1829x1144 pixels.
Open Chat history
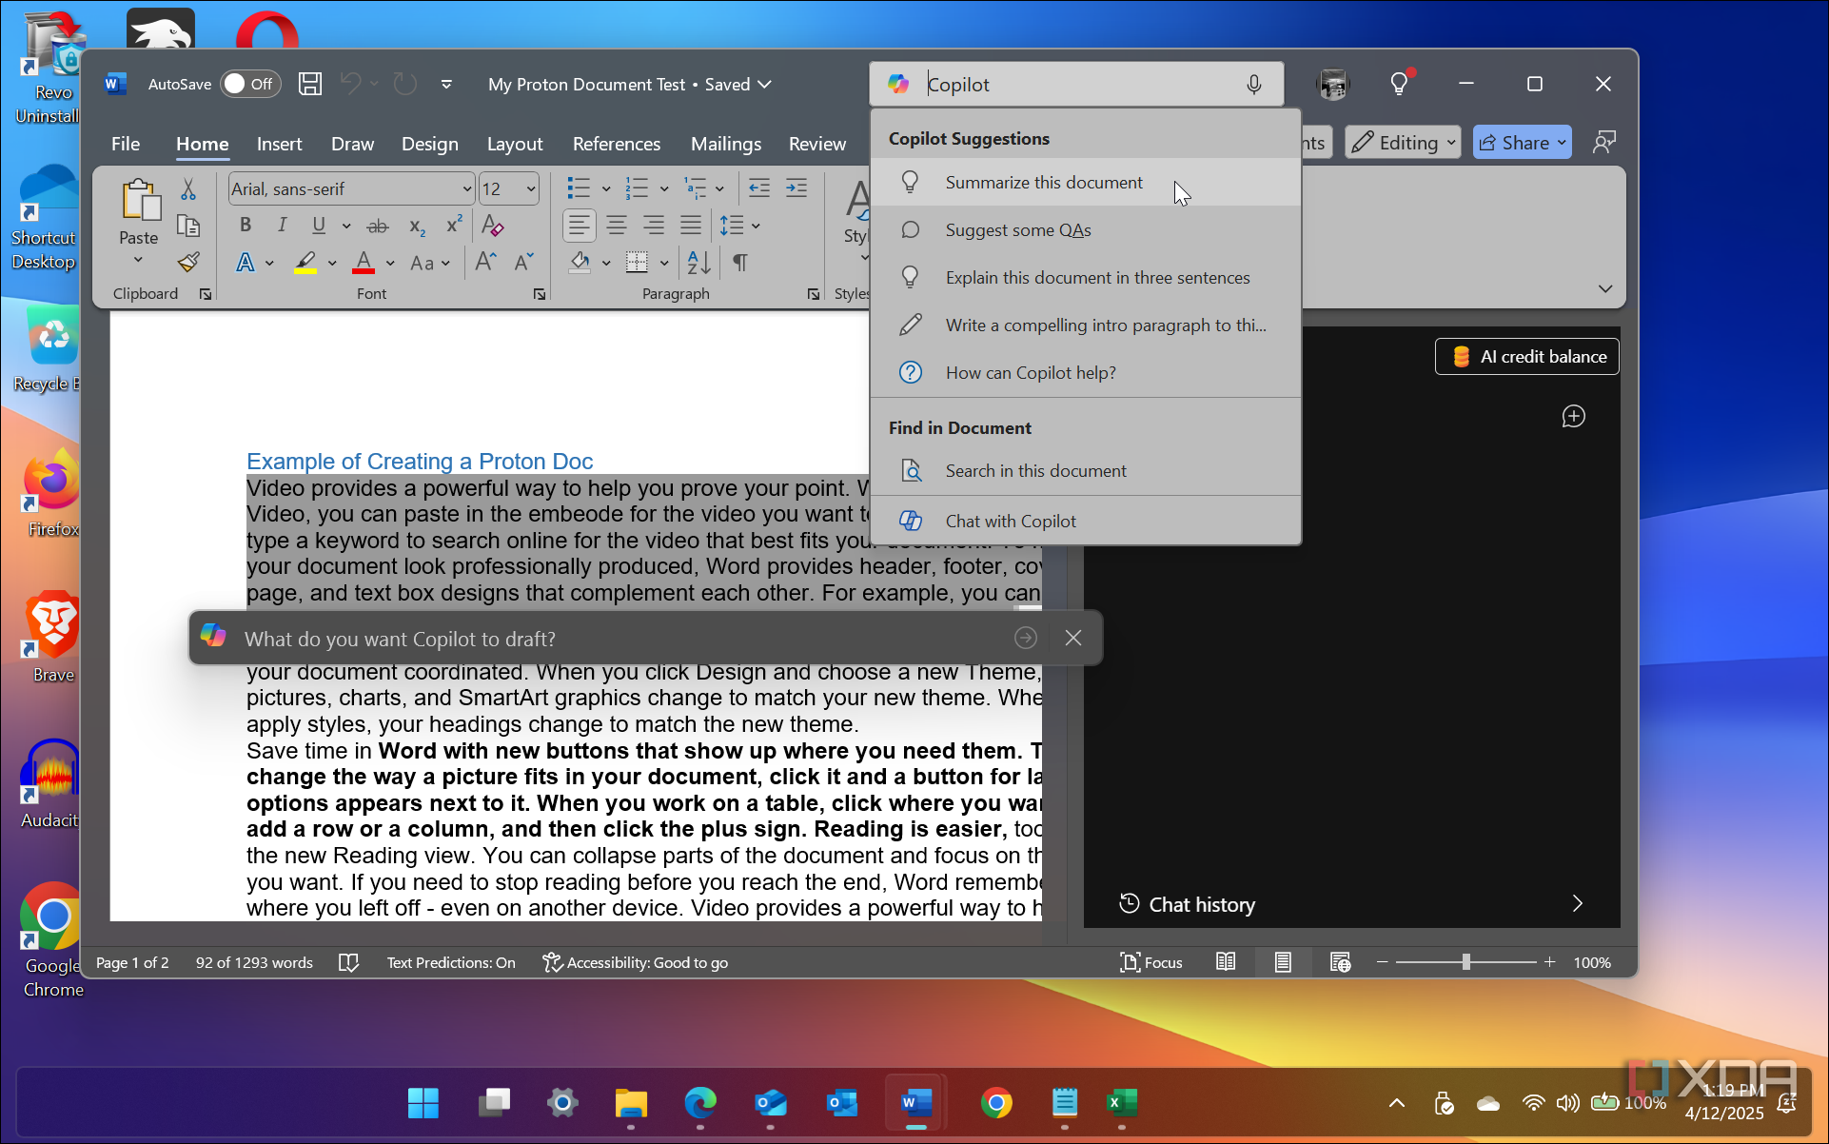pos(1351,904)
